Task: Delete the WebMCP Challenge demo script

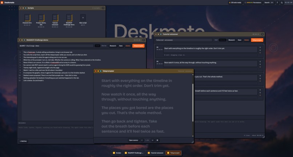Action: [128, 46]
